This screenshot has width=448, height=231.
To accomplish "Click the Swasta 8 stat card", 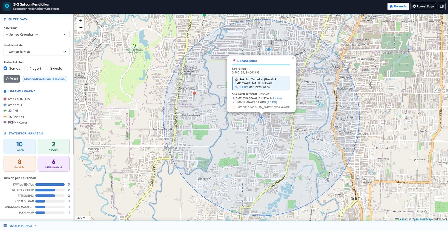I will [x=19, y=164].
